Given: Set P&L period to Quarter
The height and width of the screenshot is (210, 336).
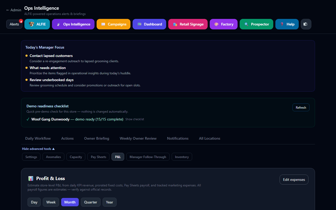Looking at the screenshot, I should [91, 202].
